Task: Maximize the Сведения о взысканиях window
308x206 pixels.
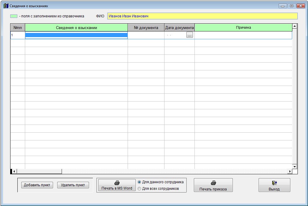Action: coord(292,6)
